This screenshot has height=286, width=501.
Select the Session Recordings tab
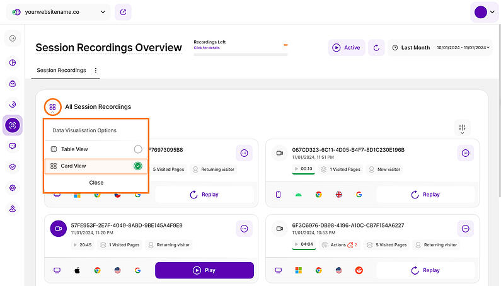(x=61, y=71)
